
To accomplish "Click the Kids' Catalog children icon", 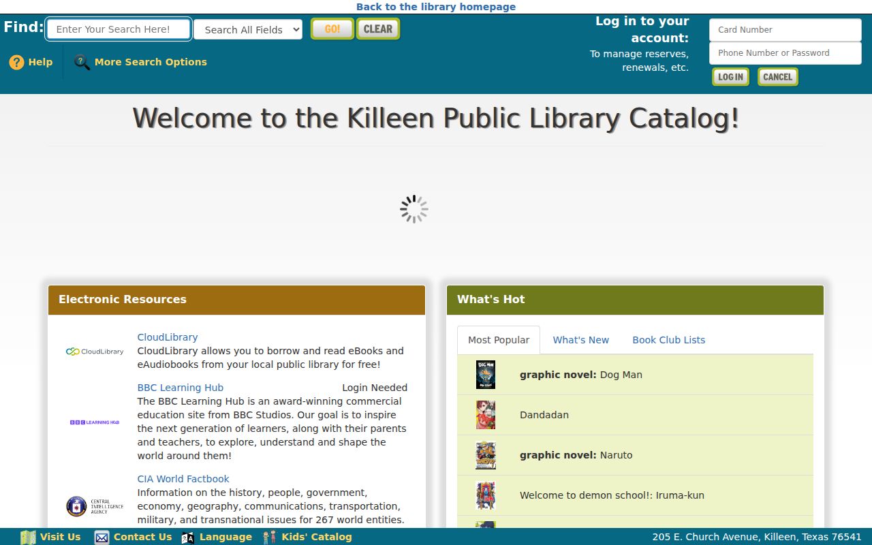I will 270,537.
